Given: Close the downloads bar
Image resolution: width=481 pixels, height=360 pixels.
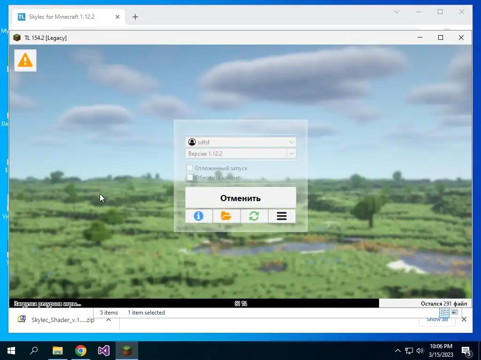Looking at the screenshot, I should pos(464,319).
